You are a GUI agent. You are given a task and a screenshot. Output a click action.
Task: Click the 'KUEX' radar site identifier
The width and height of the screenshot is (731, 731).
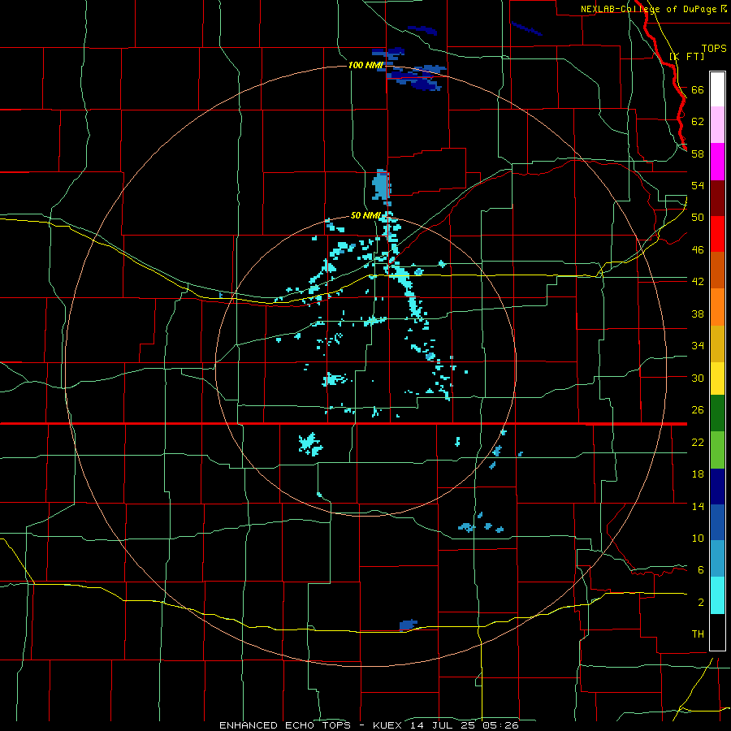(x=389, y=725)
